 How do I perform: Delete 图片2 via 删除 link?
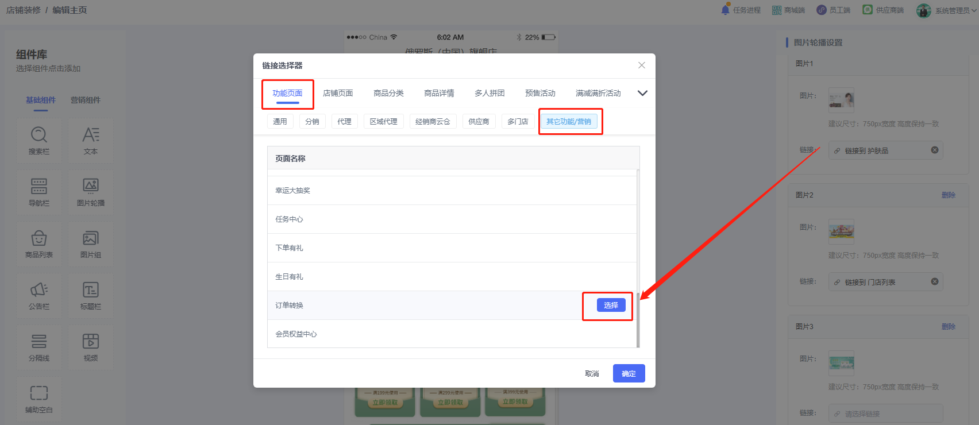point(949,195)
